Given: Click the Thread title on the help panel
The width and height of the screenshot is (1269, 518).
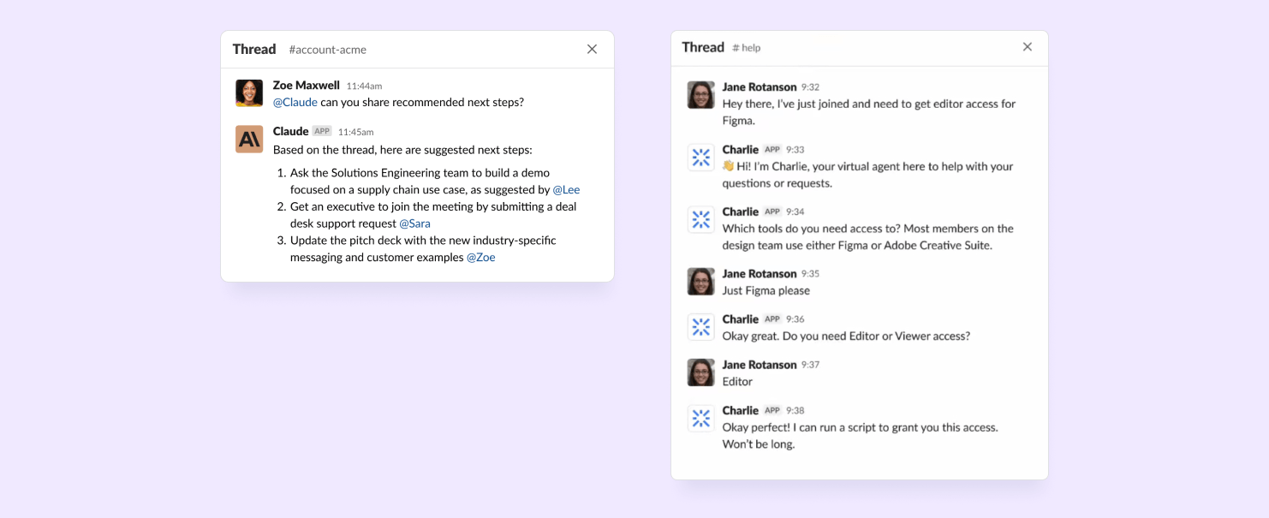Looking at the screenshot, I should tap(702, 47).
